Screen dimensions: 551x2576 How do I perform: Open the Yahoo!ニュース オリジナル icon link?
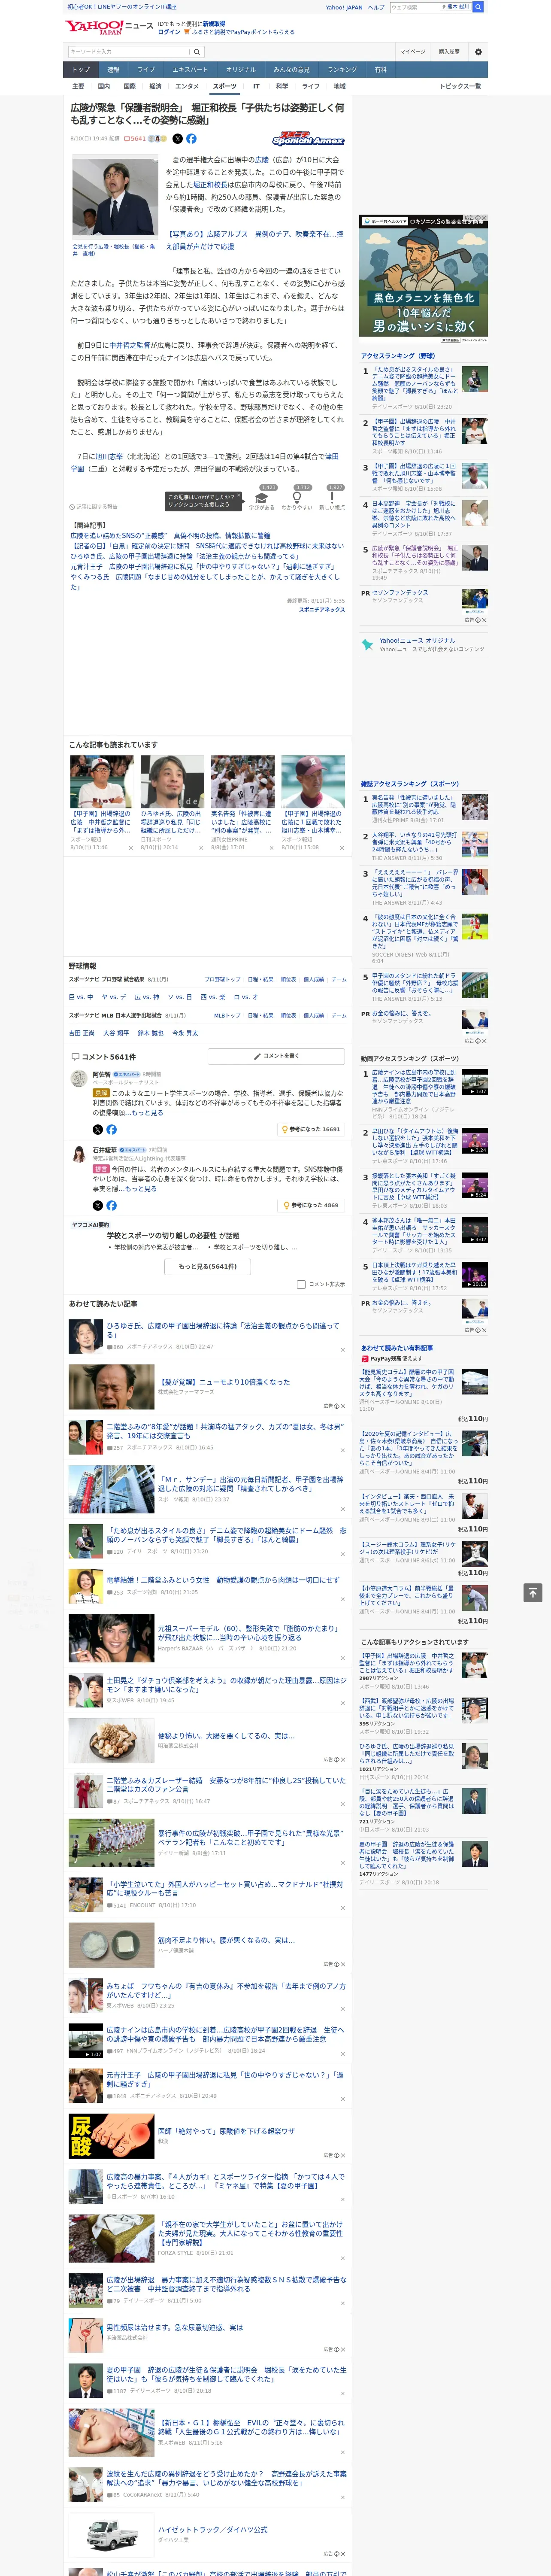368,645
